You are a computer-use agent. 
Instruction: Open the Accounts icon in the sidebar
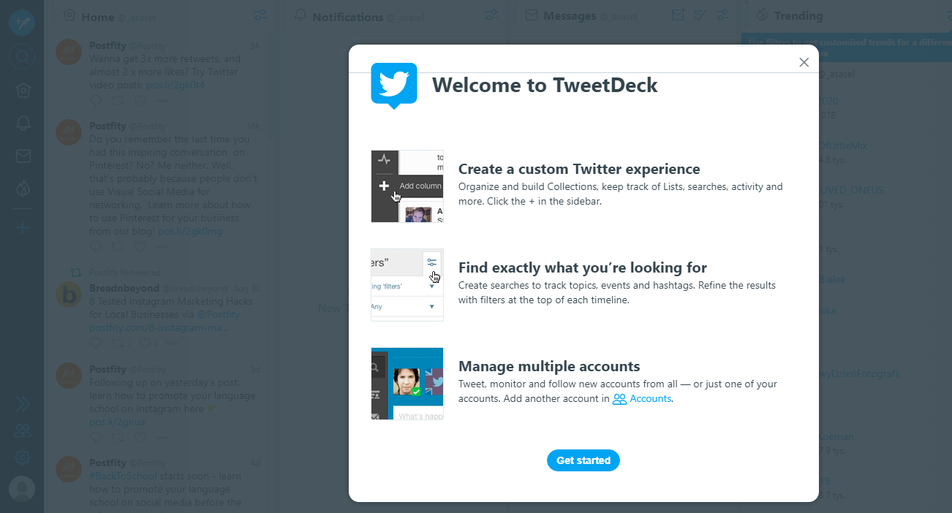tap(23, 430)
